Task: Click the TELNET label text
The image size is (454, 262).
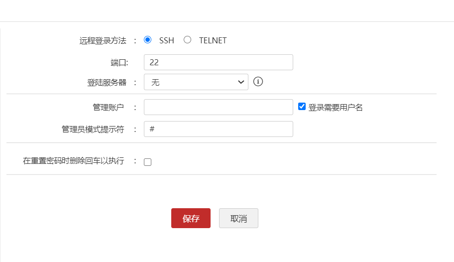Action: (213, 40)
